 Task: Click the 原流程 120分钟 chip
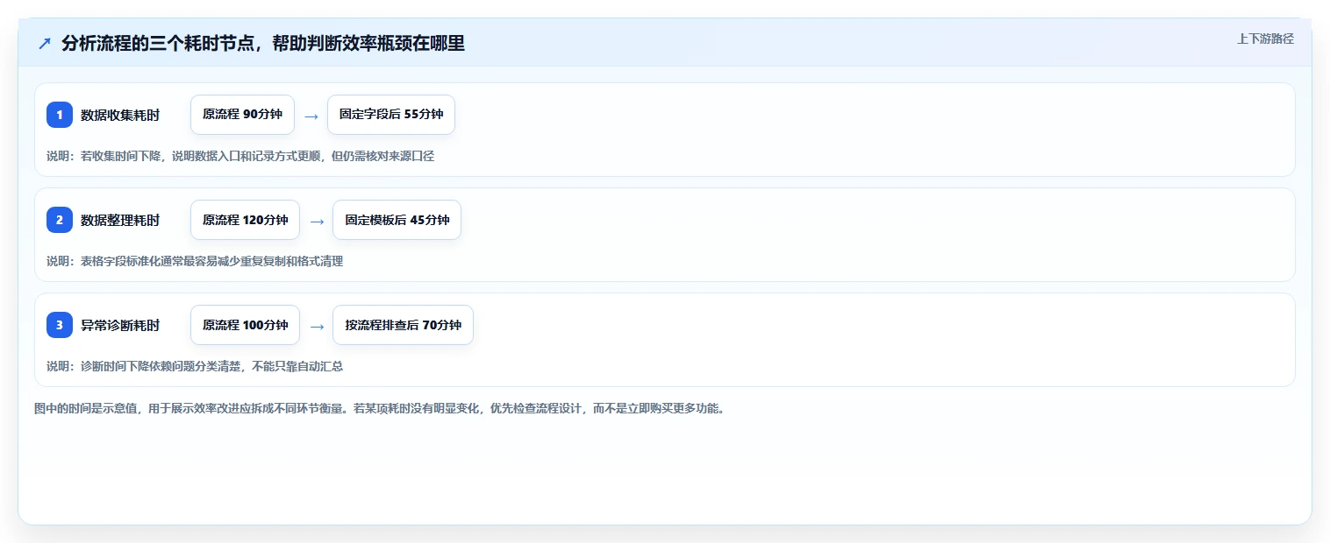point(245,220)
